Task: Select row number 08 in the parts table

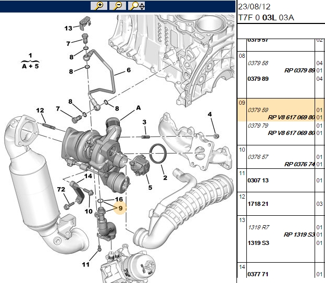Action: [242, 56]
